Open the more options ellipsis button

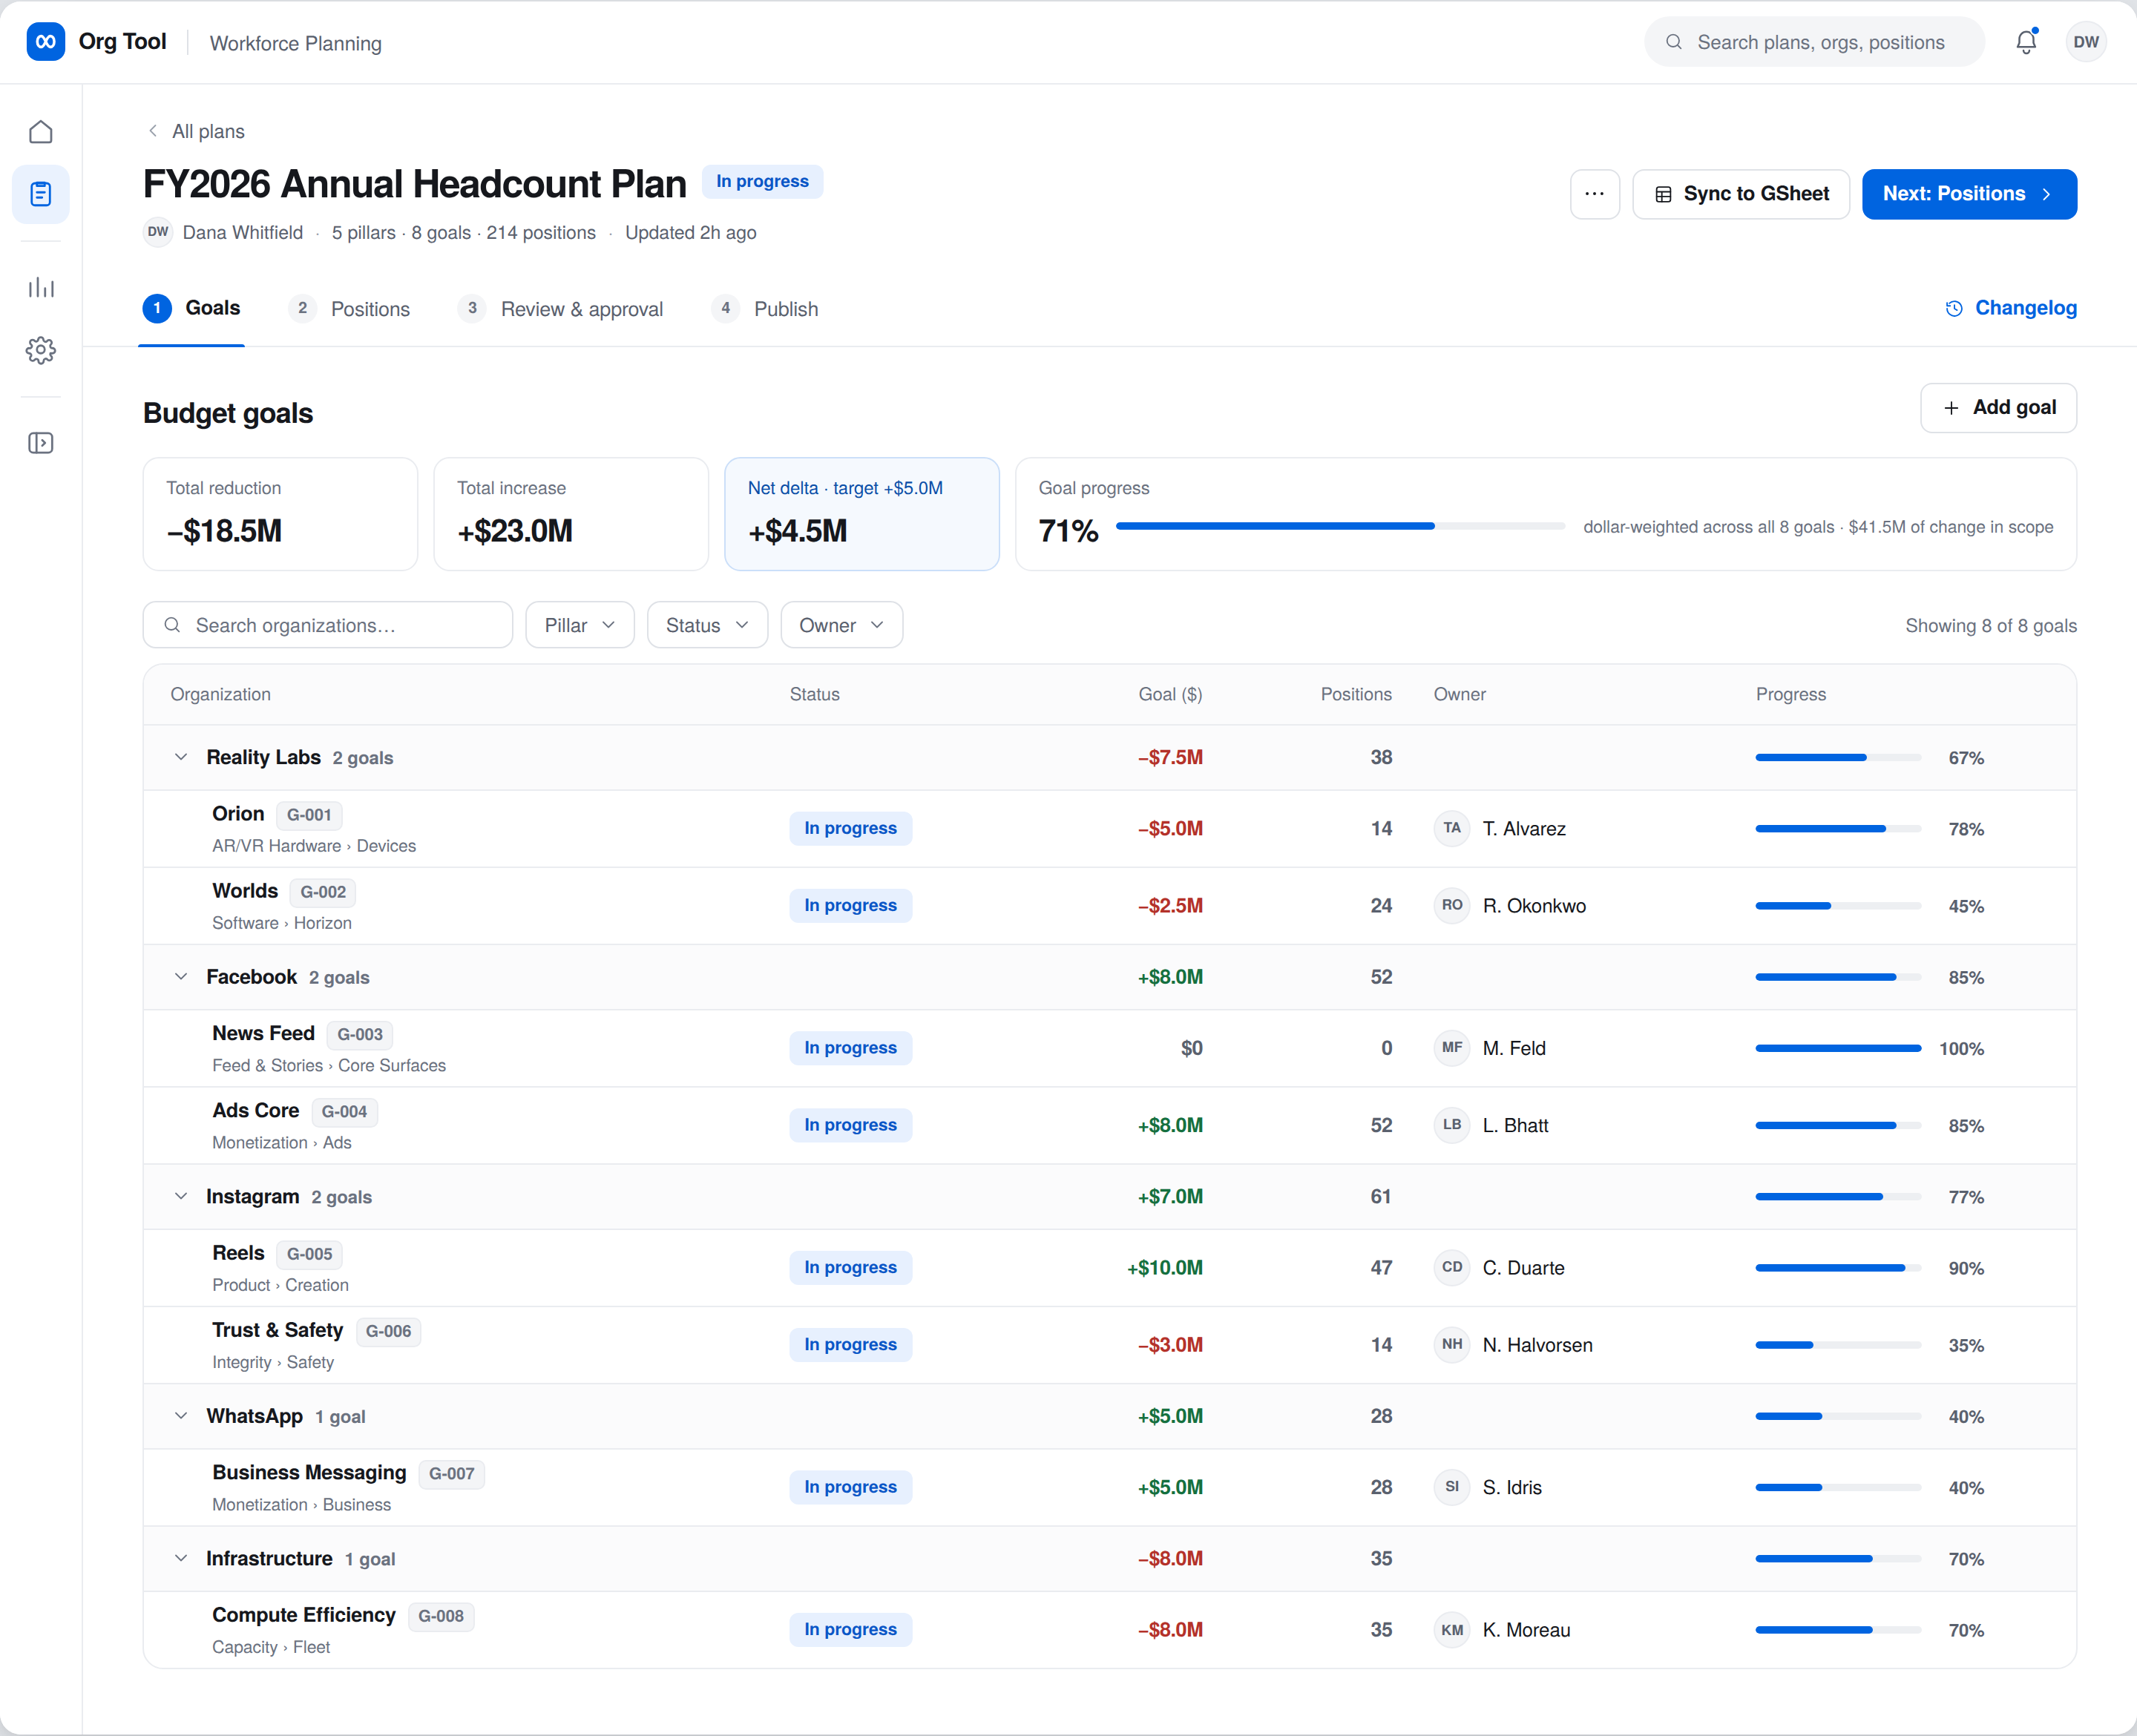[1595, 194]
